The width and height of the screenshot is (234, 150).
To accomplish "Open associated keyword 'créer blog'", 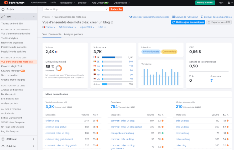I will pyautogui.click(x=181, y=145).
